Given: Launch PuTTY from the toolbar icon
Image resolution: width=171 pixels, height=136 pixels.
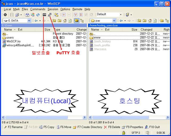Looking at the screenshot, I should pyautogui.click(x=50, y=15).
